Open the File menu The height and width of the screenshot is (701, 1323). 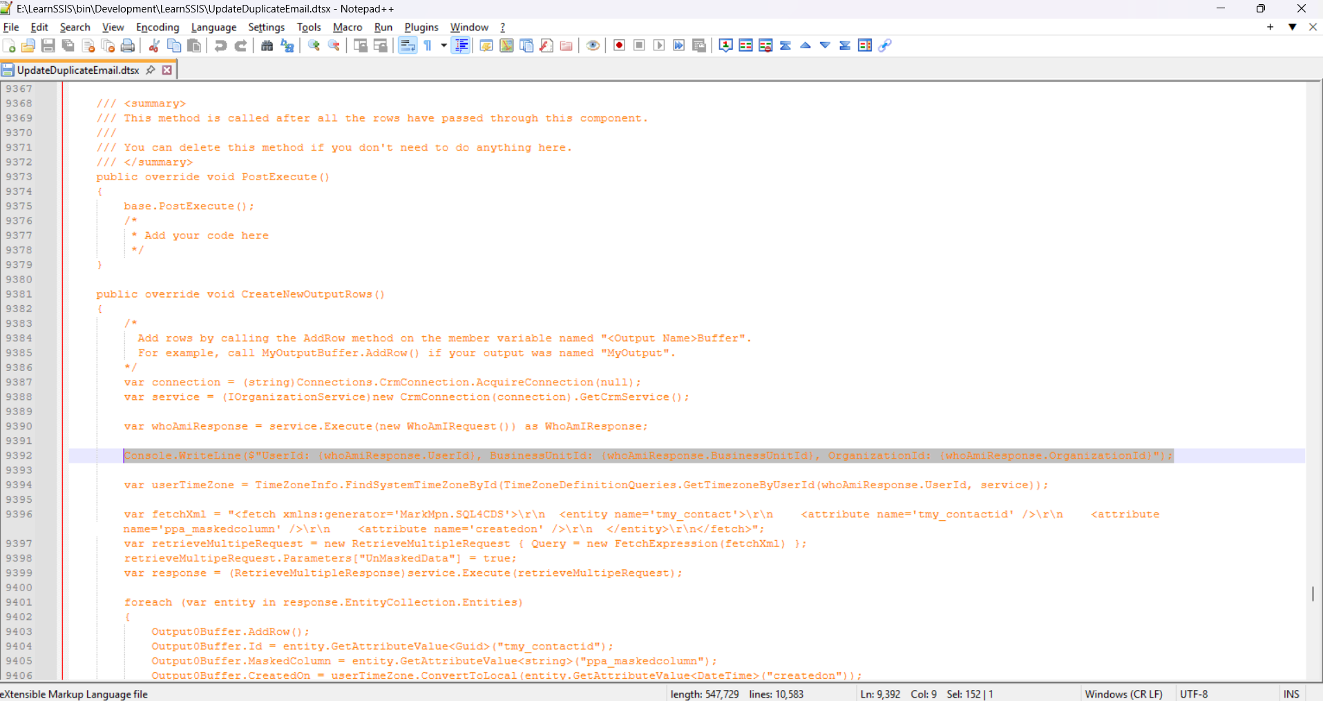click(x=11, y=27)
